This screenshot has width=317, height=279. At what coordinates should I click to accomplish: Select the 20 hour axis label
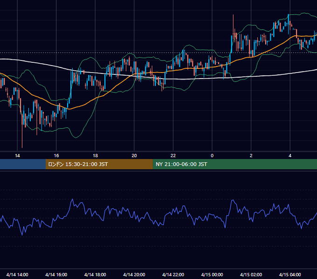point(134,156)
